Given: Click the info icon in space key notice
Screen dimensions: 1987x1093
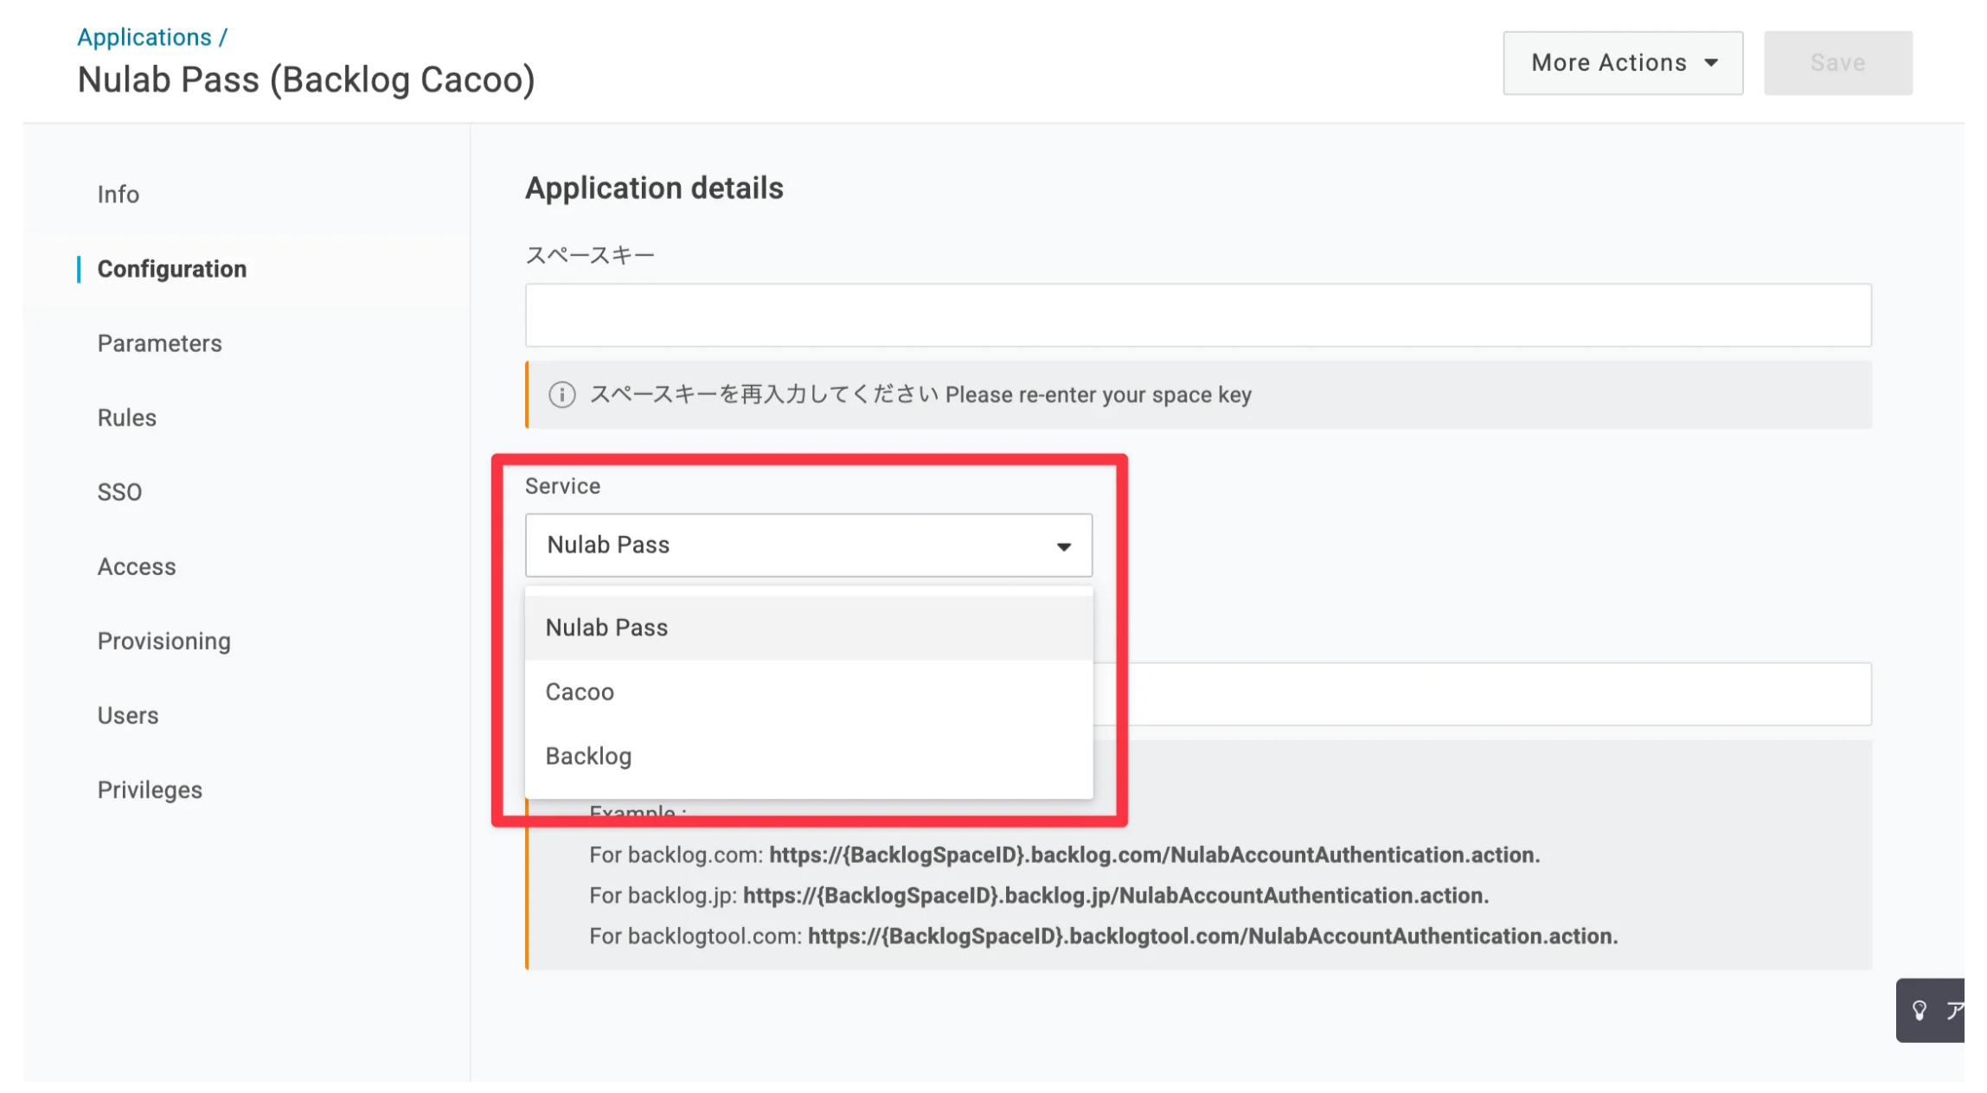Looking at the screenshot, I should (562, 395).
